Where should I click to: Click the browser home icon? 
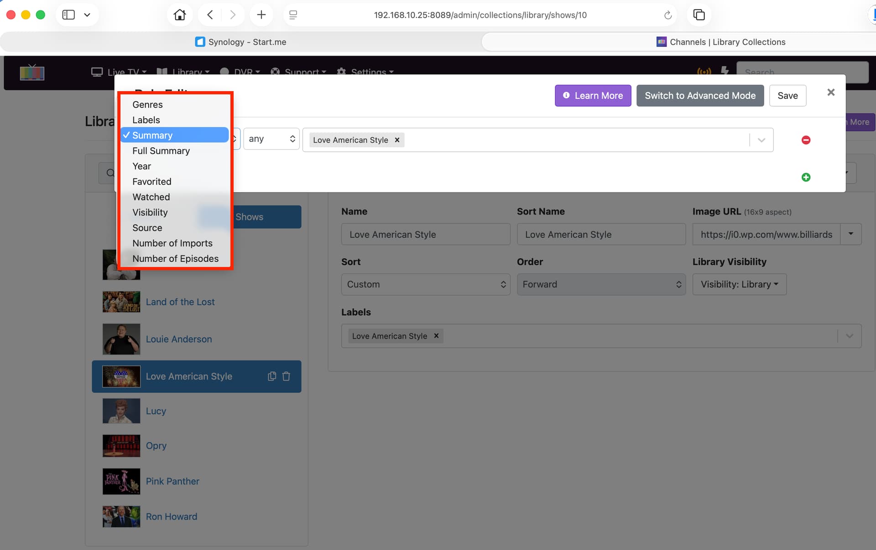179,15
